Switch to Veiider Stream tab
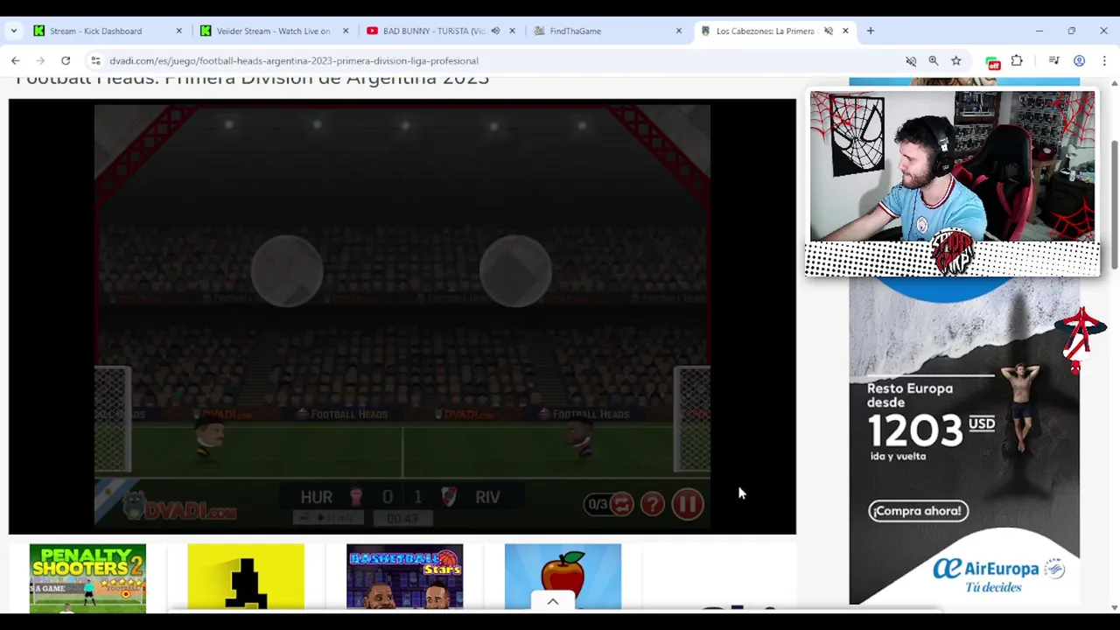Viewport: 1120px width, 630px height. pos(273,31)
